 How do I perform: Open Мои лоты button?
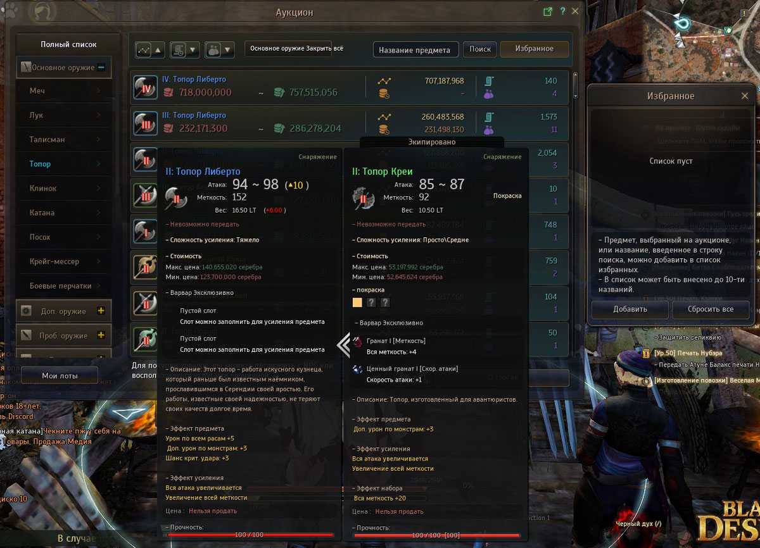(x=60, y=375)
